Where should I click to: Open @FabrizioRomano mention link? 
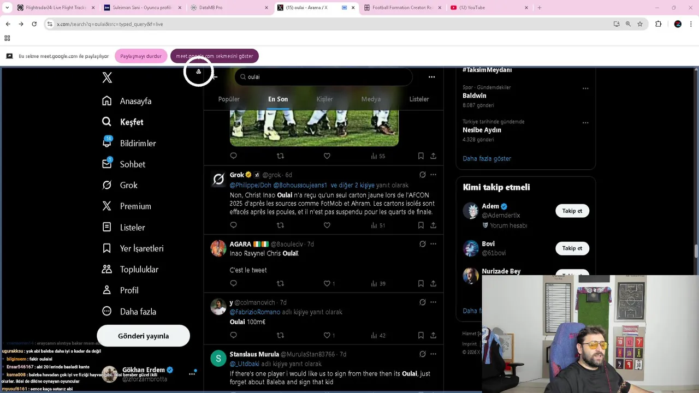click(254, 312)
